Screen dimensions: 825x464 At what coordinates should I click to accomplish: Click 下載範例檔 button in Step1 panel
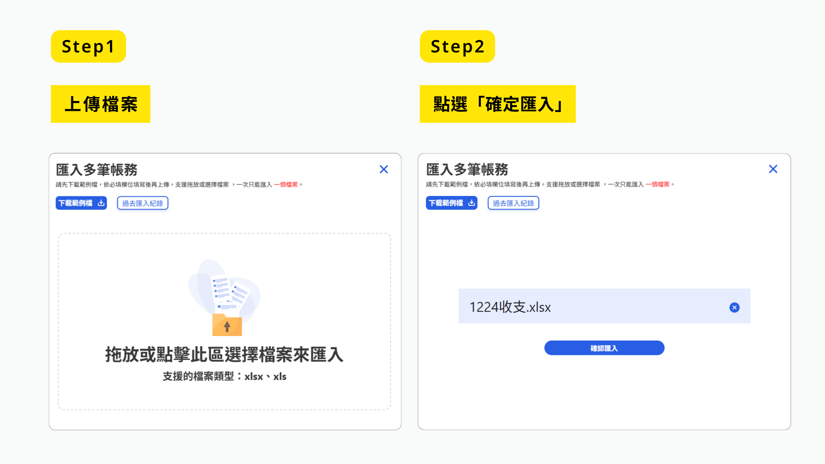(x=76, y=203)
